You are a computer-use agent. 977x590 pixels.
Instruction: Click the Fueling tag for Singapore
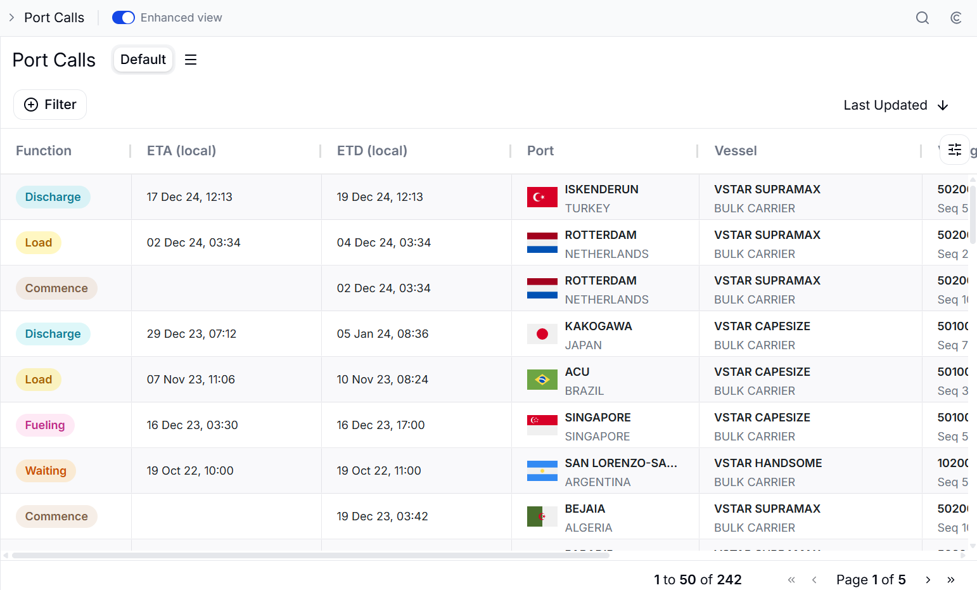[x=45, y=425]
